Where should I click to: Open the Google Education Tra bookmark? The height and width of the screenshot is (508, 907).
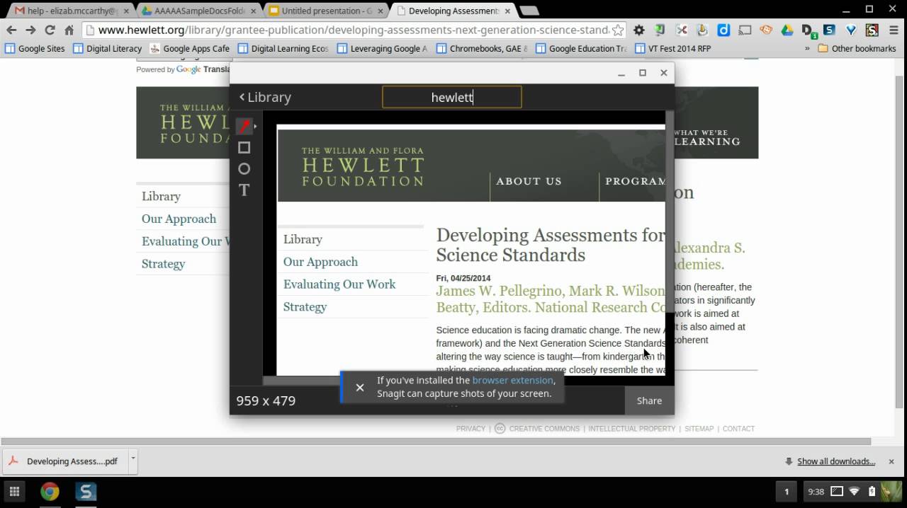pyautogui.click(x=581, y=49)
